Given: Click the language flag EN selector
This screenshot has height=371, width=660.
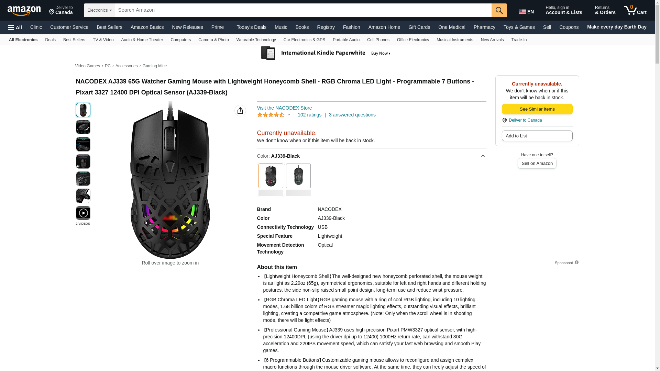Looking at the screenshot, I should pos(526,12).
